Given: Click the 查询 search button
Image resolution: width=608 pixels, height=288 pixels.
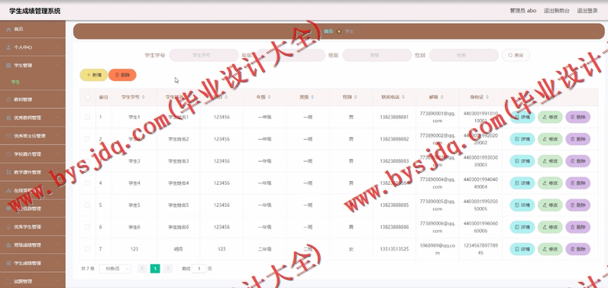Looking at the screenshot, I should tap(516, 56).
